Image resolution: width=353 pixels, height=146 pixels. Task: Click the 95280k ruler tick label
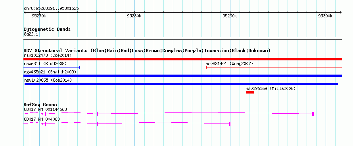pos(134,16)
